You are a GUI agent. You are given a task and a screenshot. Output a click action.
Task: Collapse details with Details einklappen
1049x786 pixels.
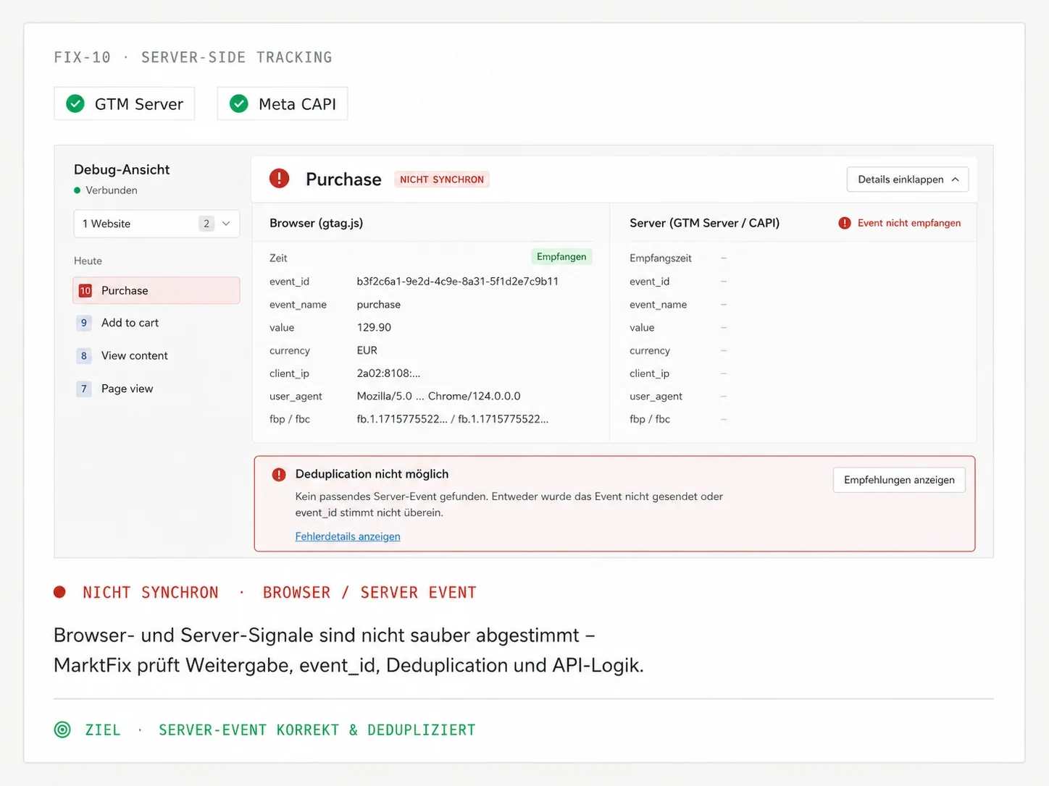coord(908,179)
